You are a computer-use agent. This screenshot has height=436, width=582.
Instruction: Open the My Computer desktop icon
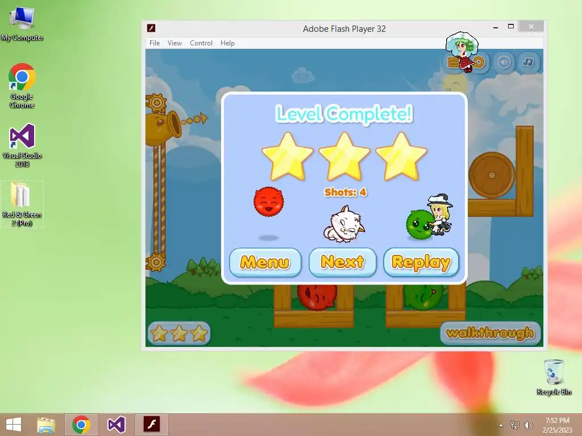tap(22, 23)
